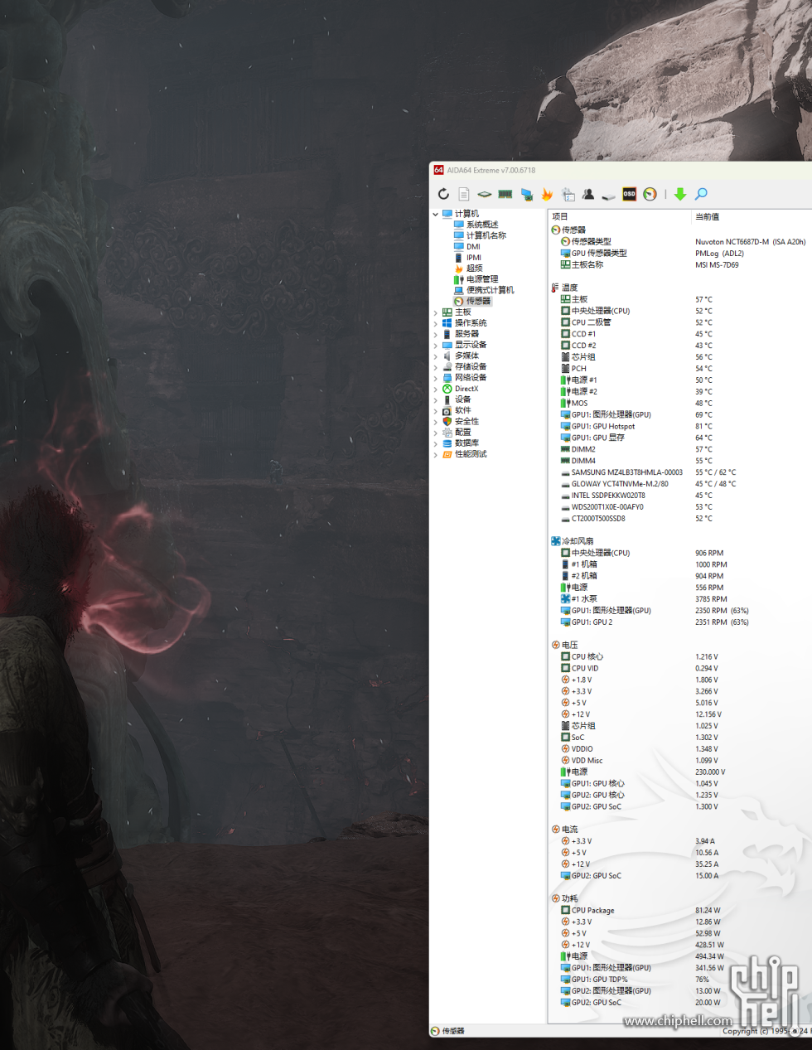Click the user silhouette toolbar icon

(x=587, y=194)
